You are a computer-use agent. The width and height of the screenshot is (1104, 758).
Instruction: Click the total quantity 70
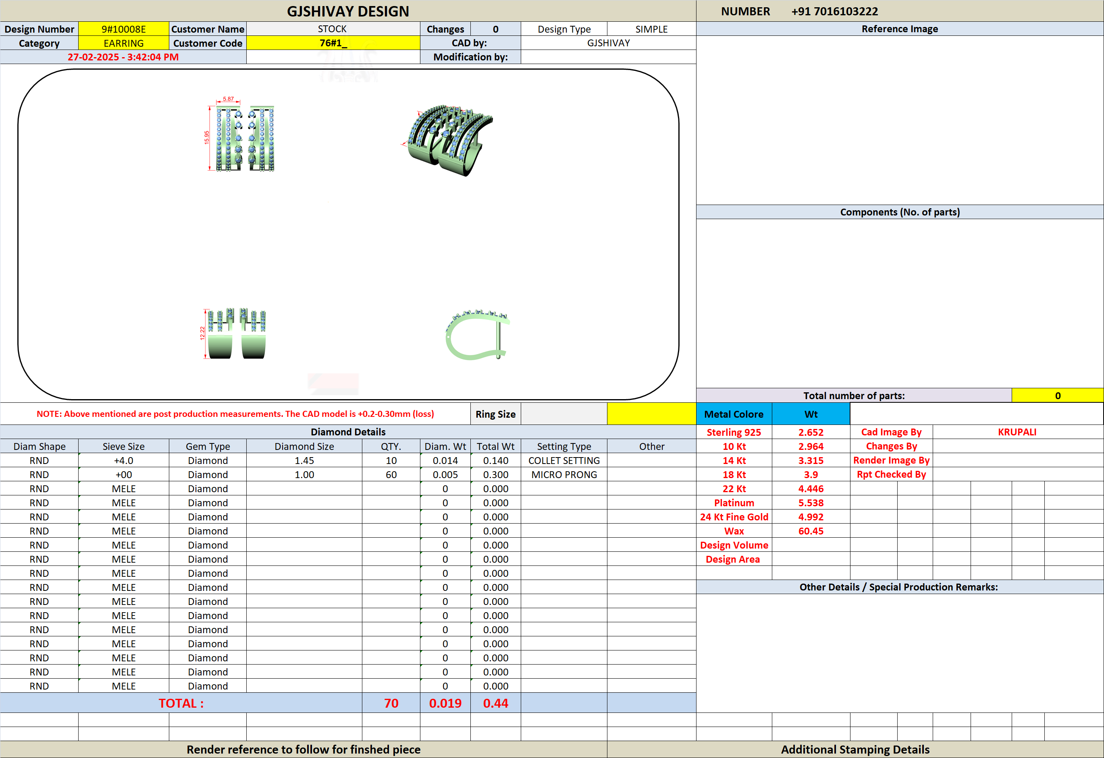(x=391, y=703)
